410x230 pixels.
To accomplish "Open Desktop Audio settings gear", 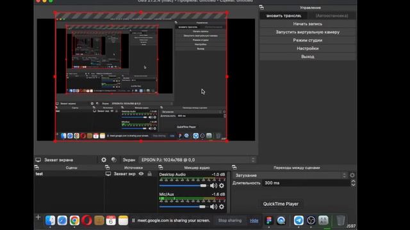I will point(222,186).
